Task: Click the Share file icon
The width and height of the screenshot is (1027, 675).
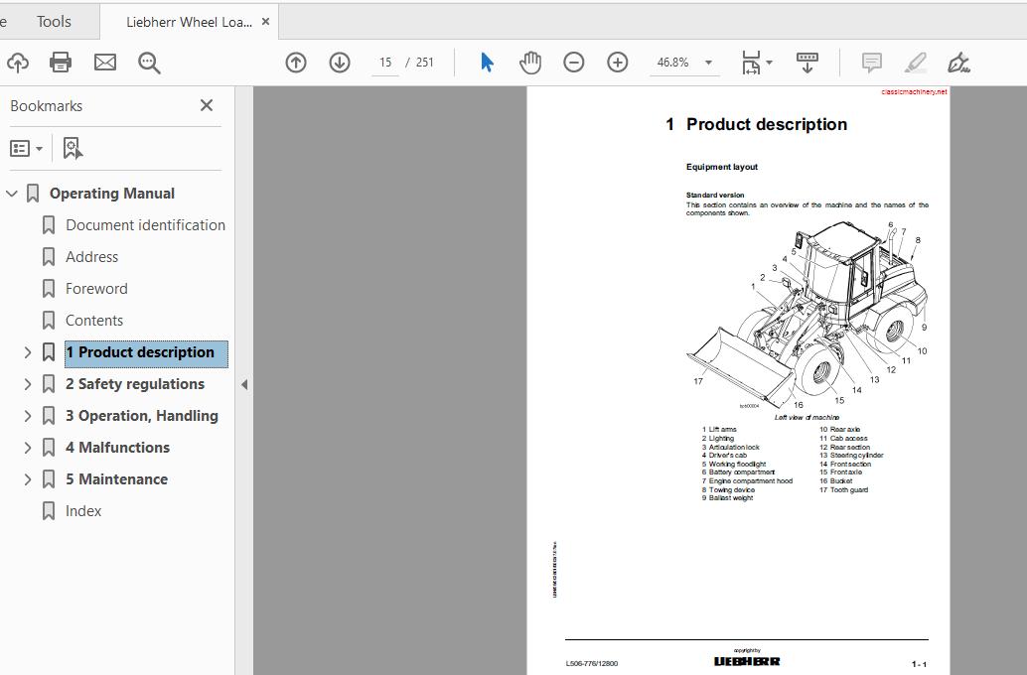Action: click(x=18, y=62)
